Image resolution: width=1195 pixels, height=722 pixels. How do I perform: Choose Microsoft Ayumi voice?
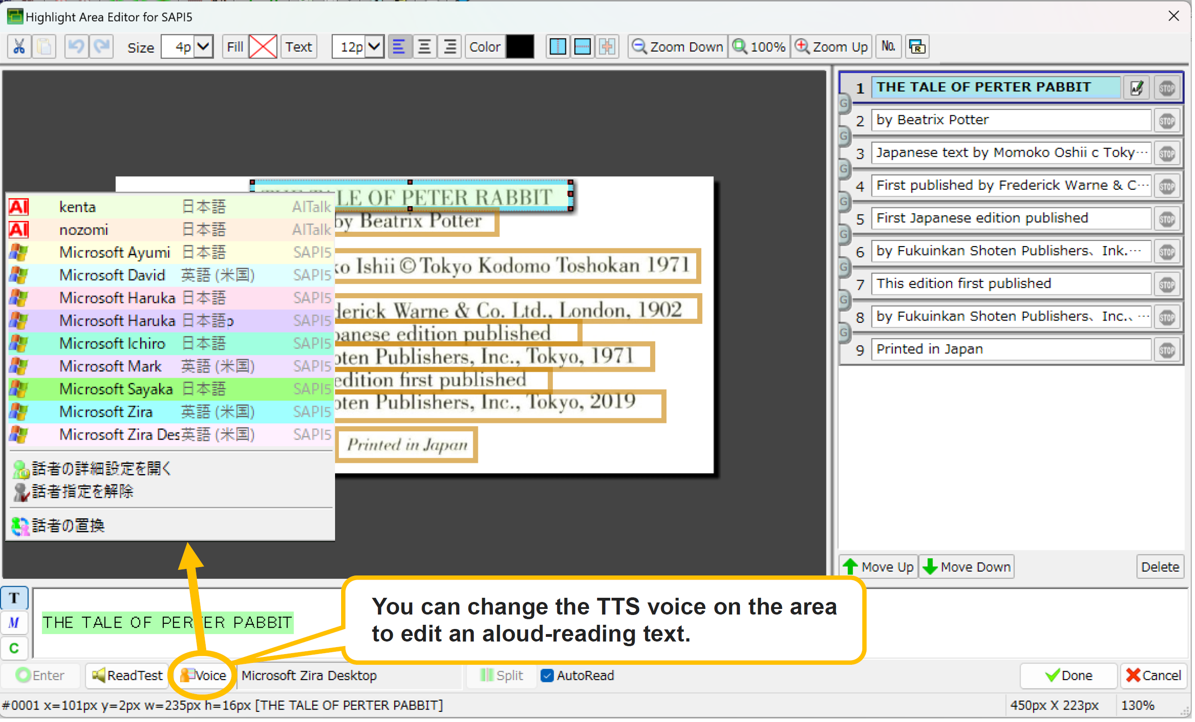171,253
